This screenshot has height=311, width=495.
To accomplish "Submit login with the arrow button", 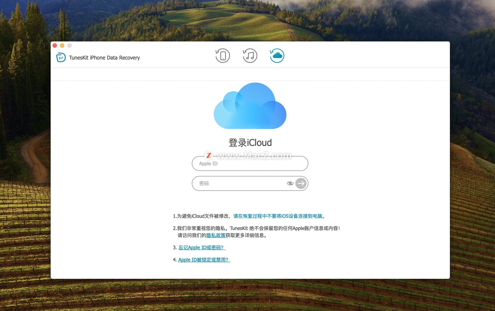I will (x=301, y=183).
